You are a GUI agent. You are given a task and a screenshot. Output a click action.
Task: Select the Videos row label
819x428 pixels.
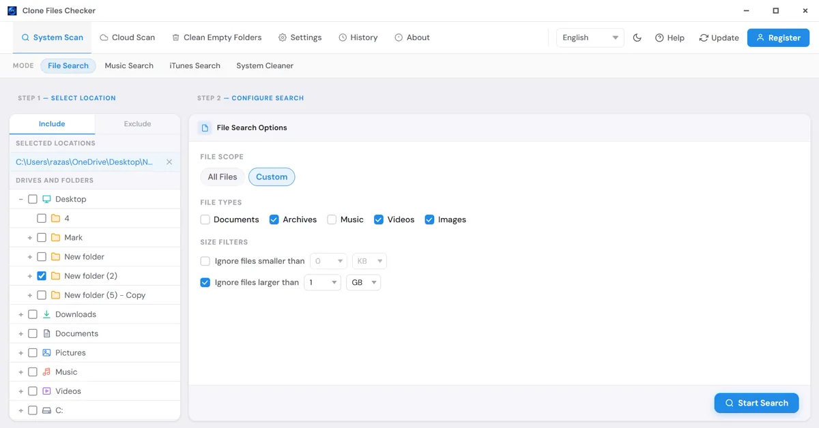pyautogui.click(x=68, y=391)
